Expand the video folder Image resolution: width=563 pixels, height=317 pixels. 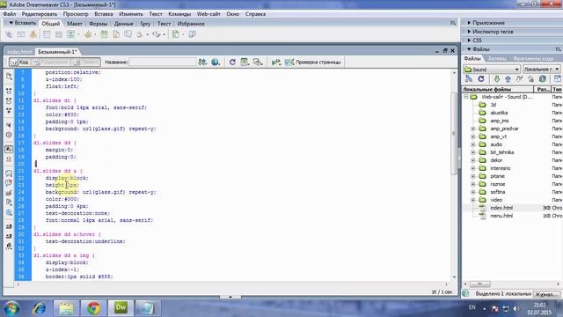tap(473, 200)
